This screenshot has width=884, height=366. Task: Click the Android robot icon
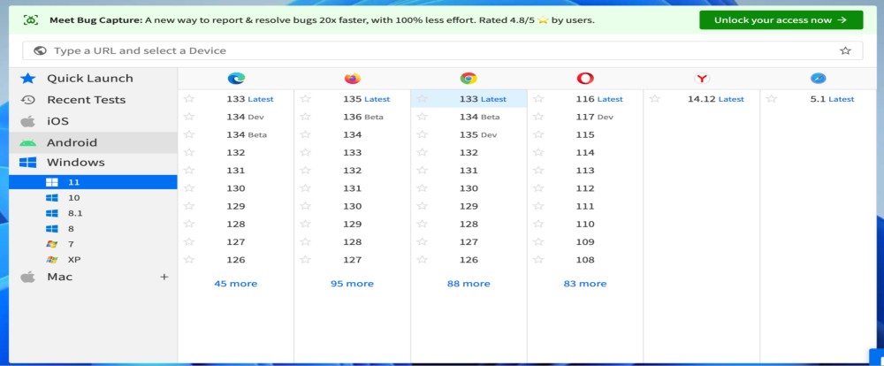27,142
